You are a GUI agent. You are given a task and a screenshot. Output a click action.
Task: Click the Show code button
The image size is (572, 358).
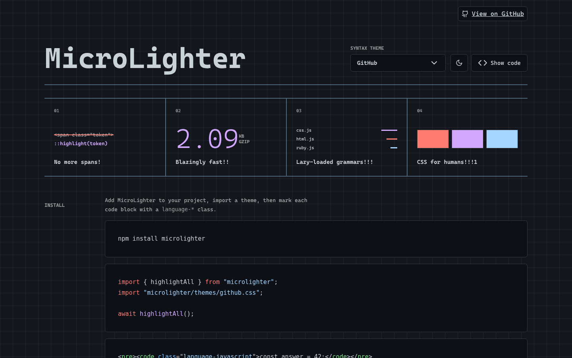point(499,63)
